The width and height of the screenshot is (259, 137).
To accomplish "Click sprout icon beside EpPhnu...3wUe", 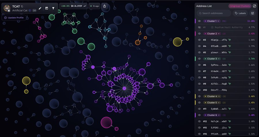I will [229, 65].
